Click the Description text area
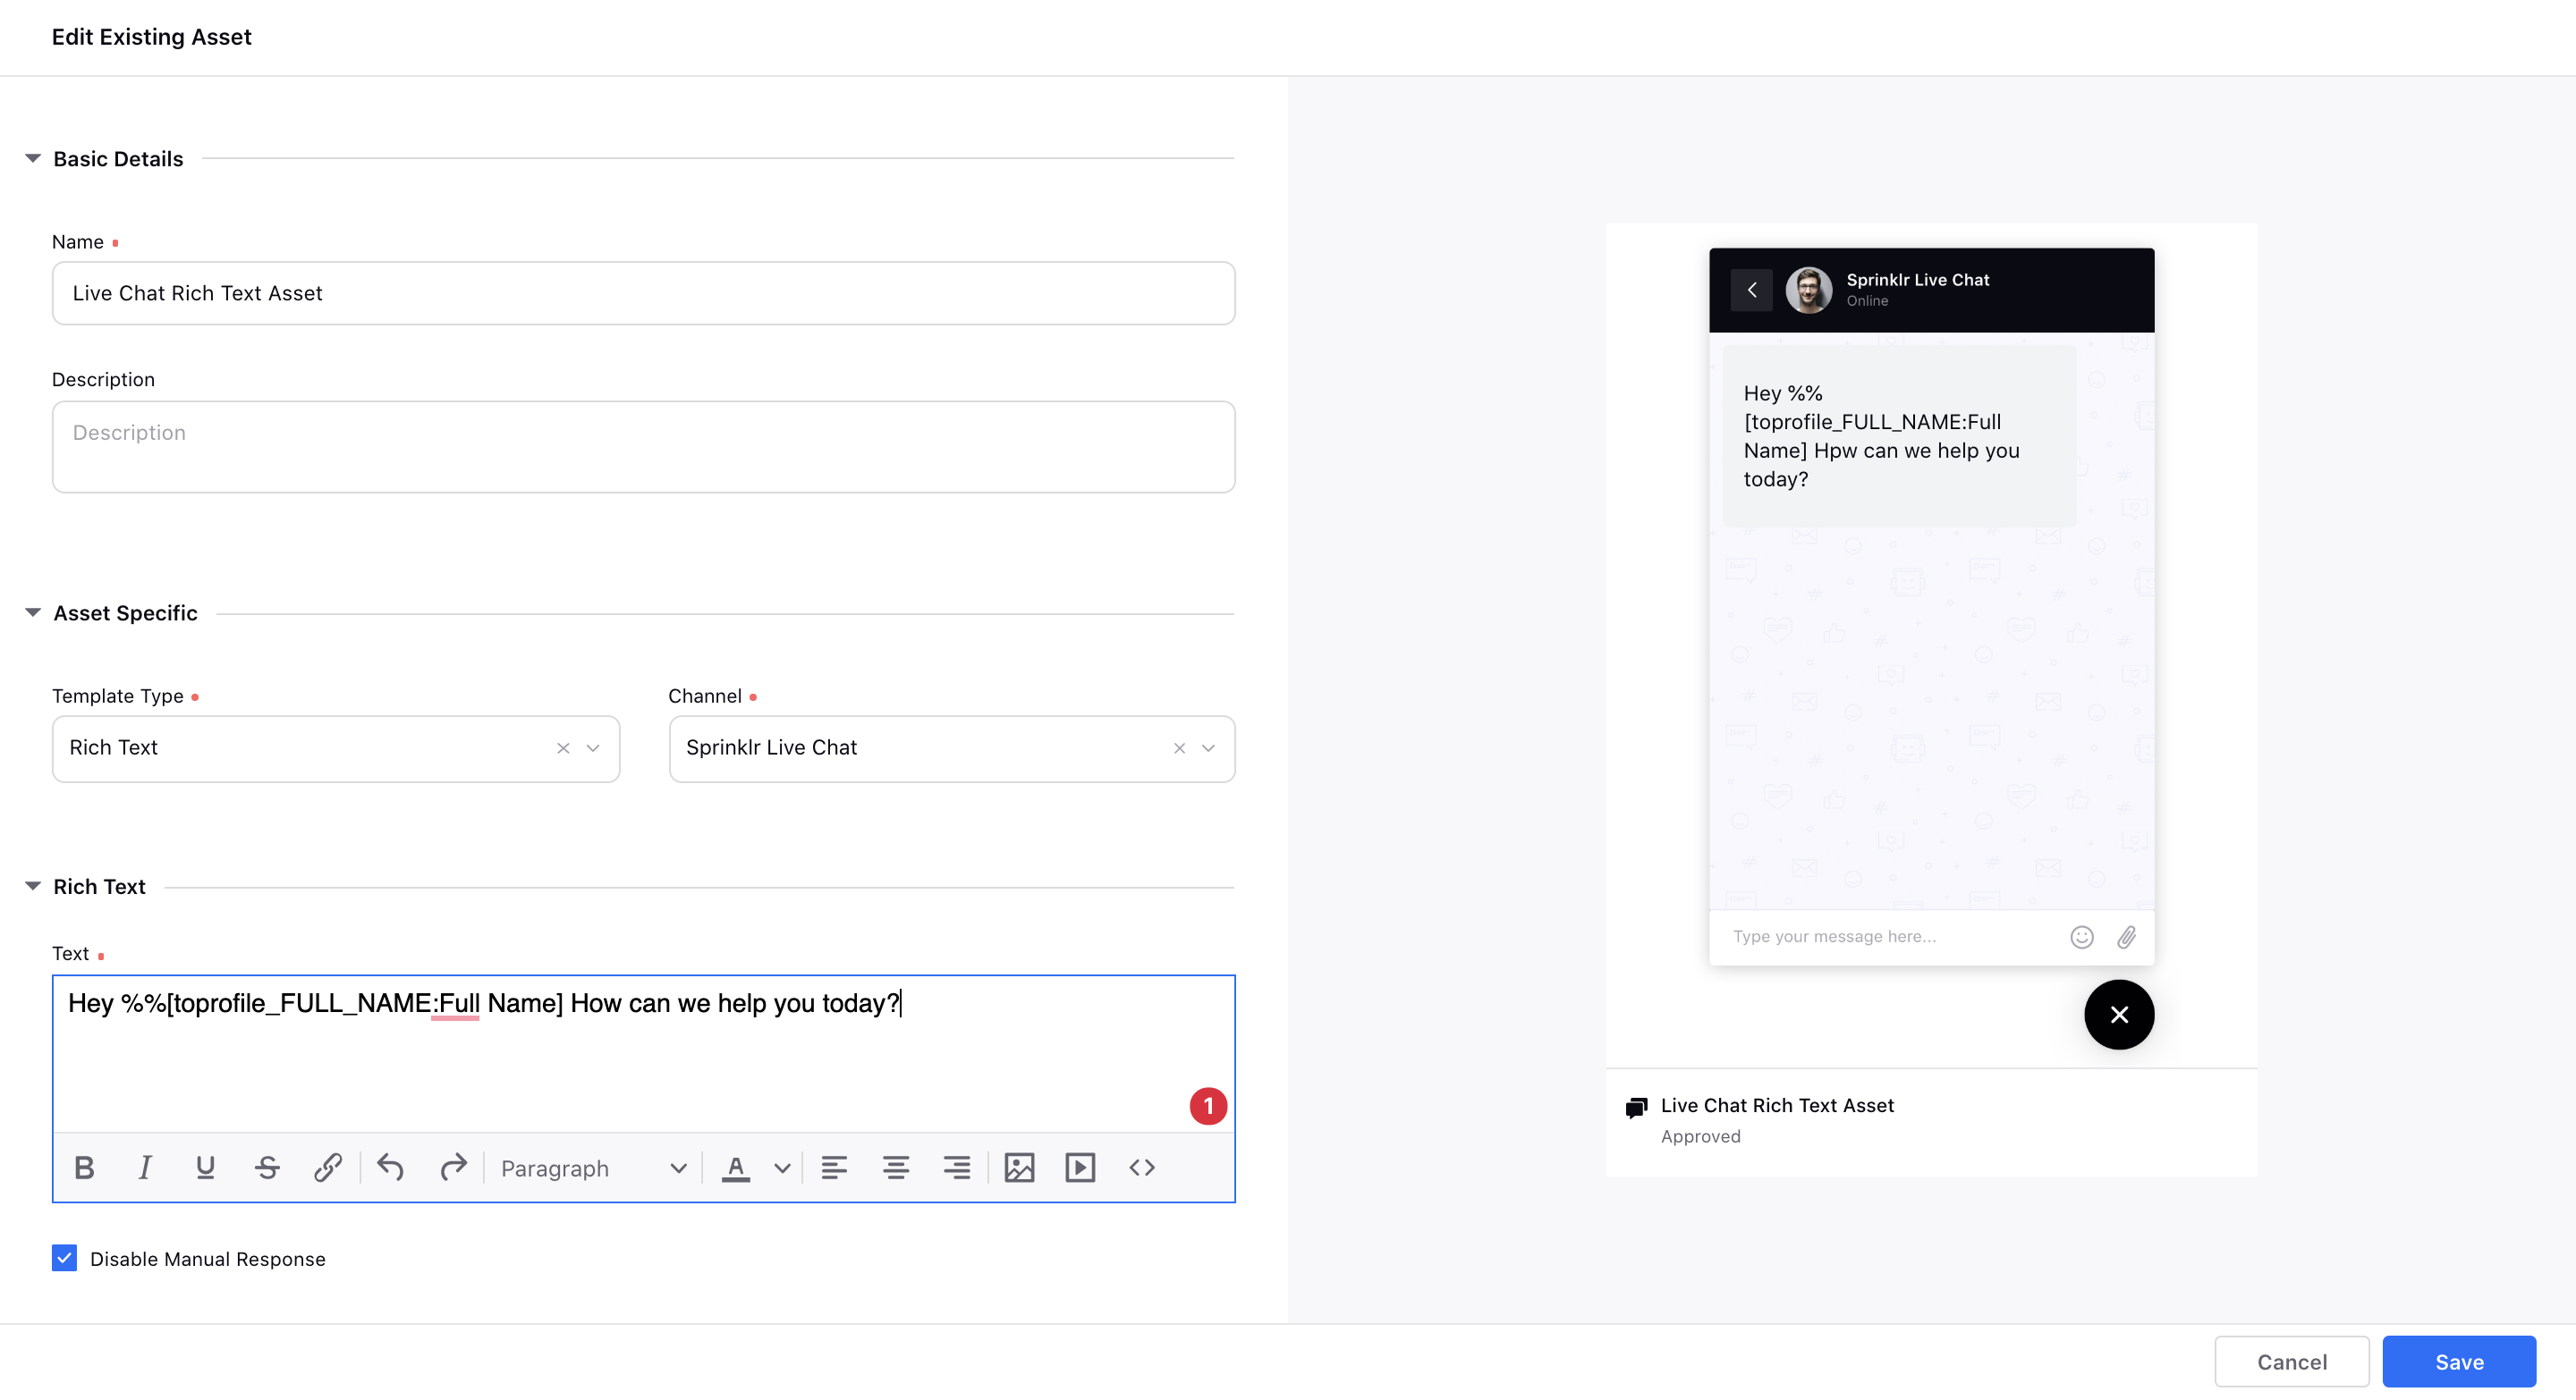Screen dimensions: 2576x1400 [x=643, y=447]
